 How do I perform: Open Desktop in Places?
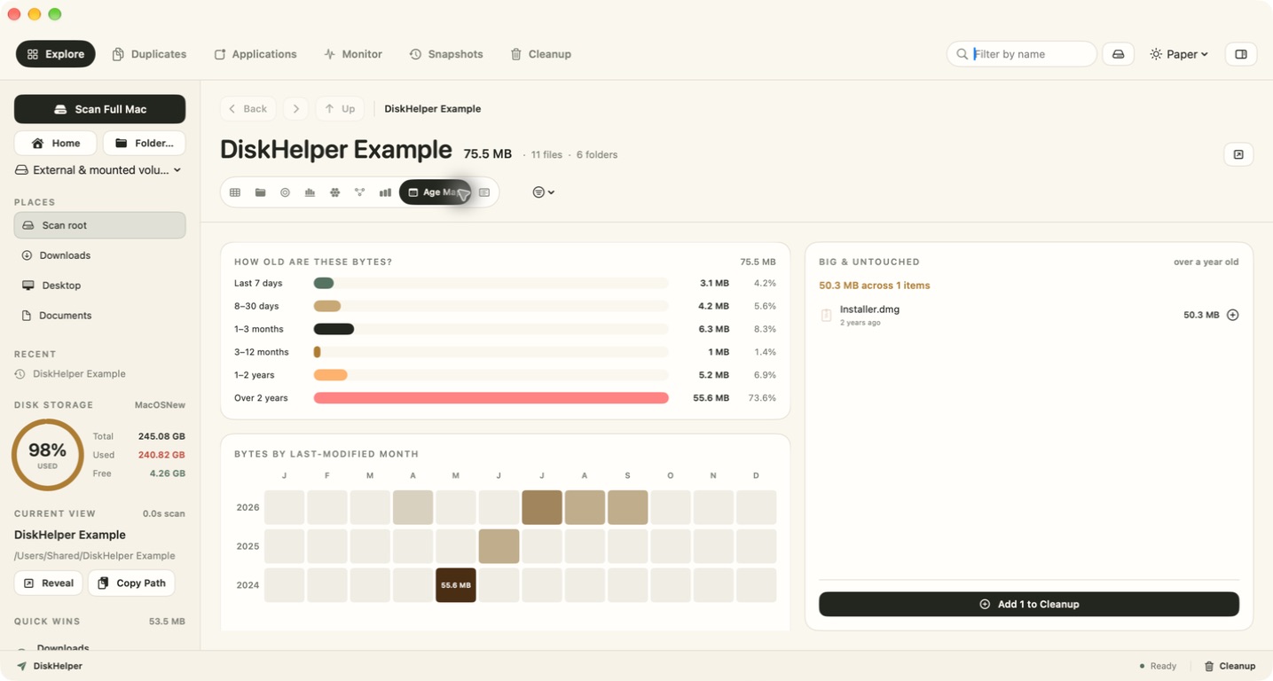click(x=99, y=286)
